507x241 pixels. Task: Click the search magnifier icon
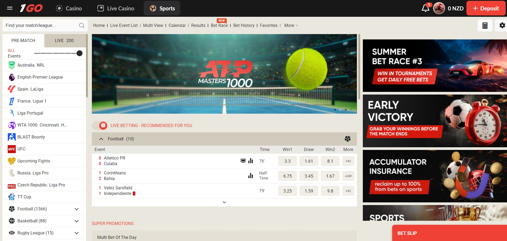click(x=82, y=26)
